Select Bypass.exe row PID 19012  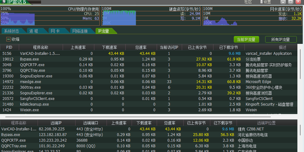(x=149, y=59)
